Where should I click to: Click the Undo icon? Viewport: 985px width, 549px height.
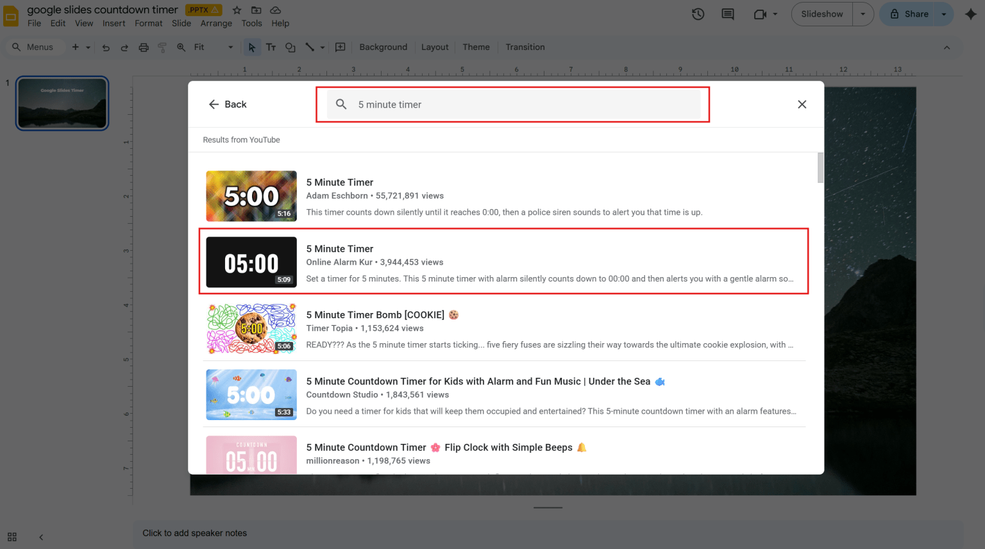[106, 47]
